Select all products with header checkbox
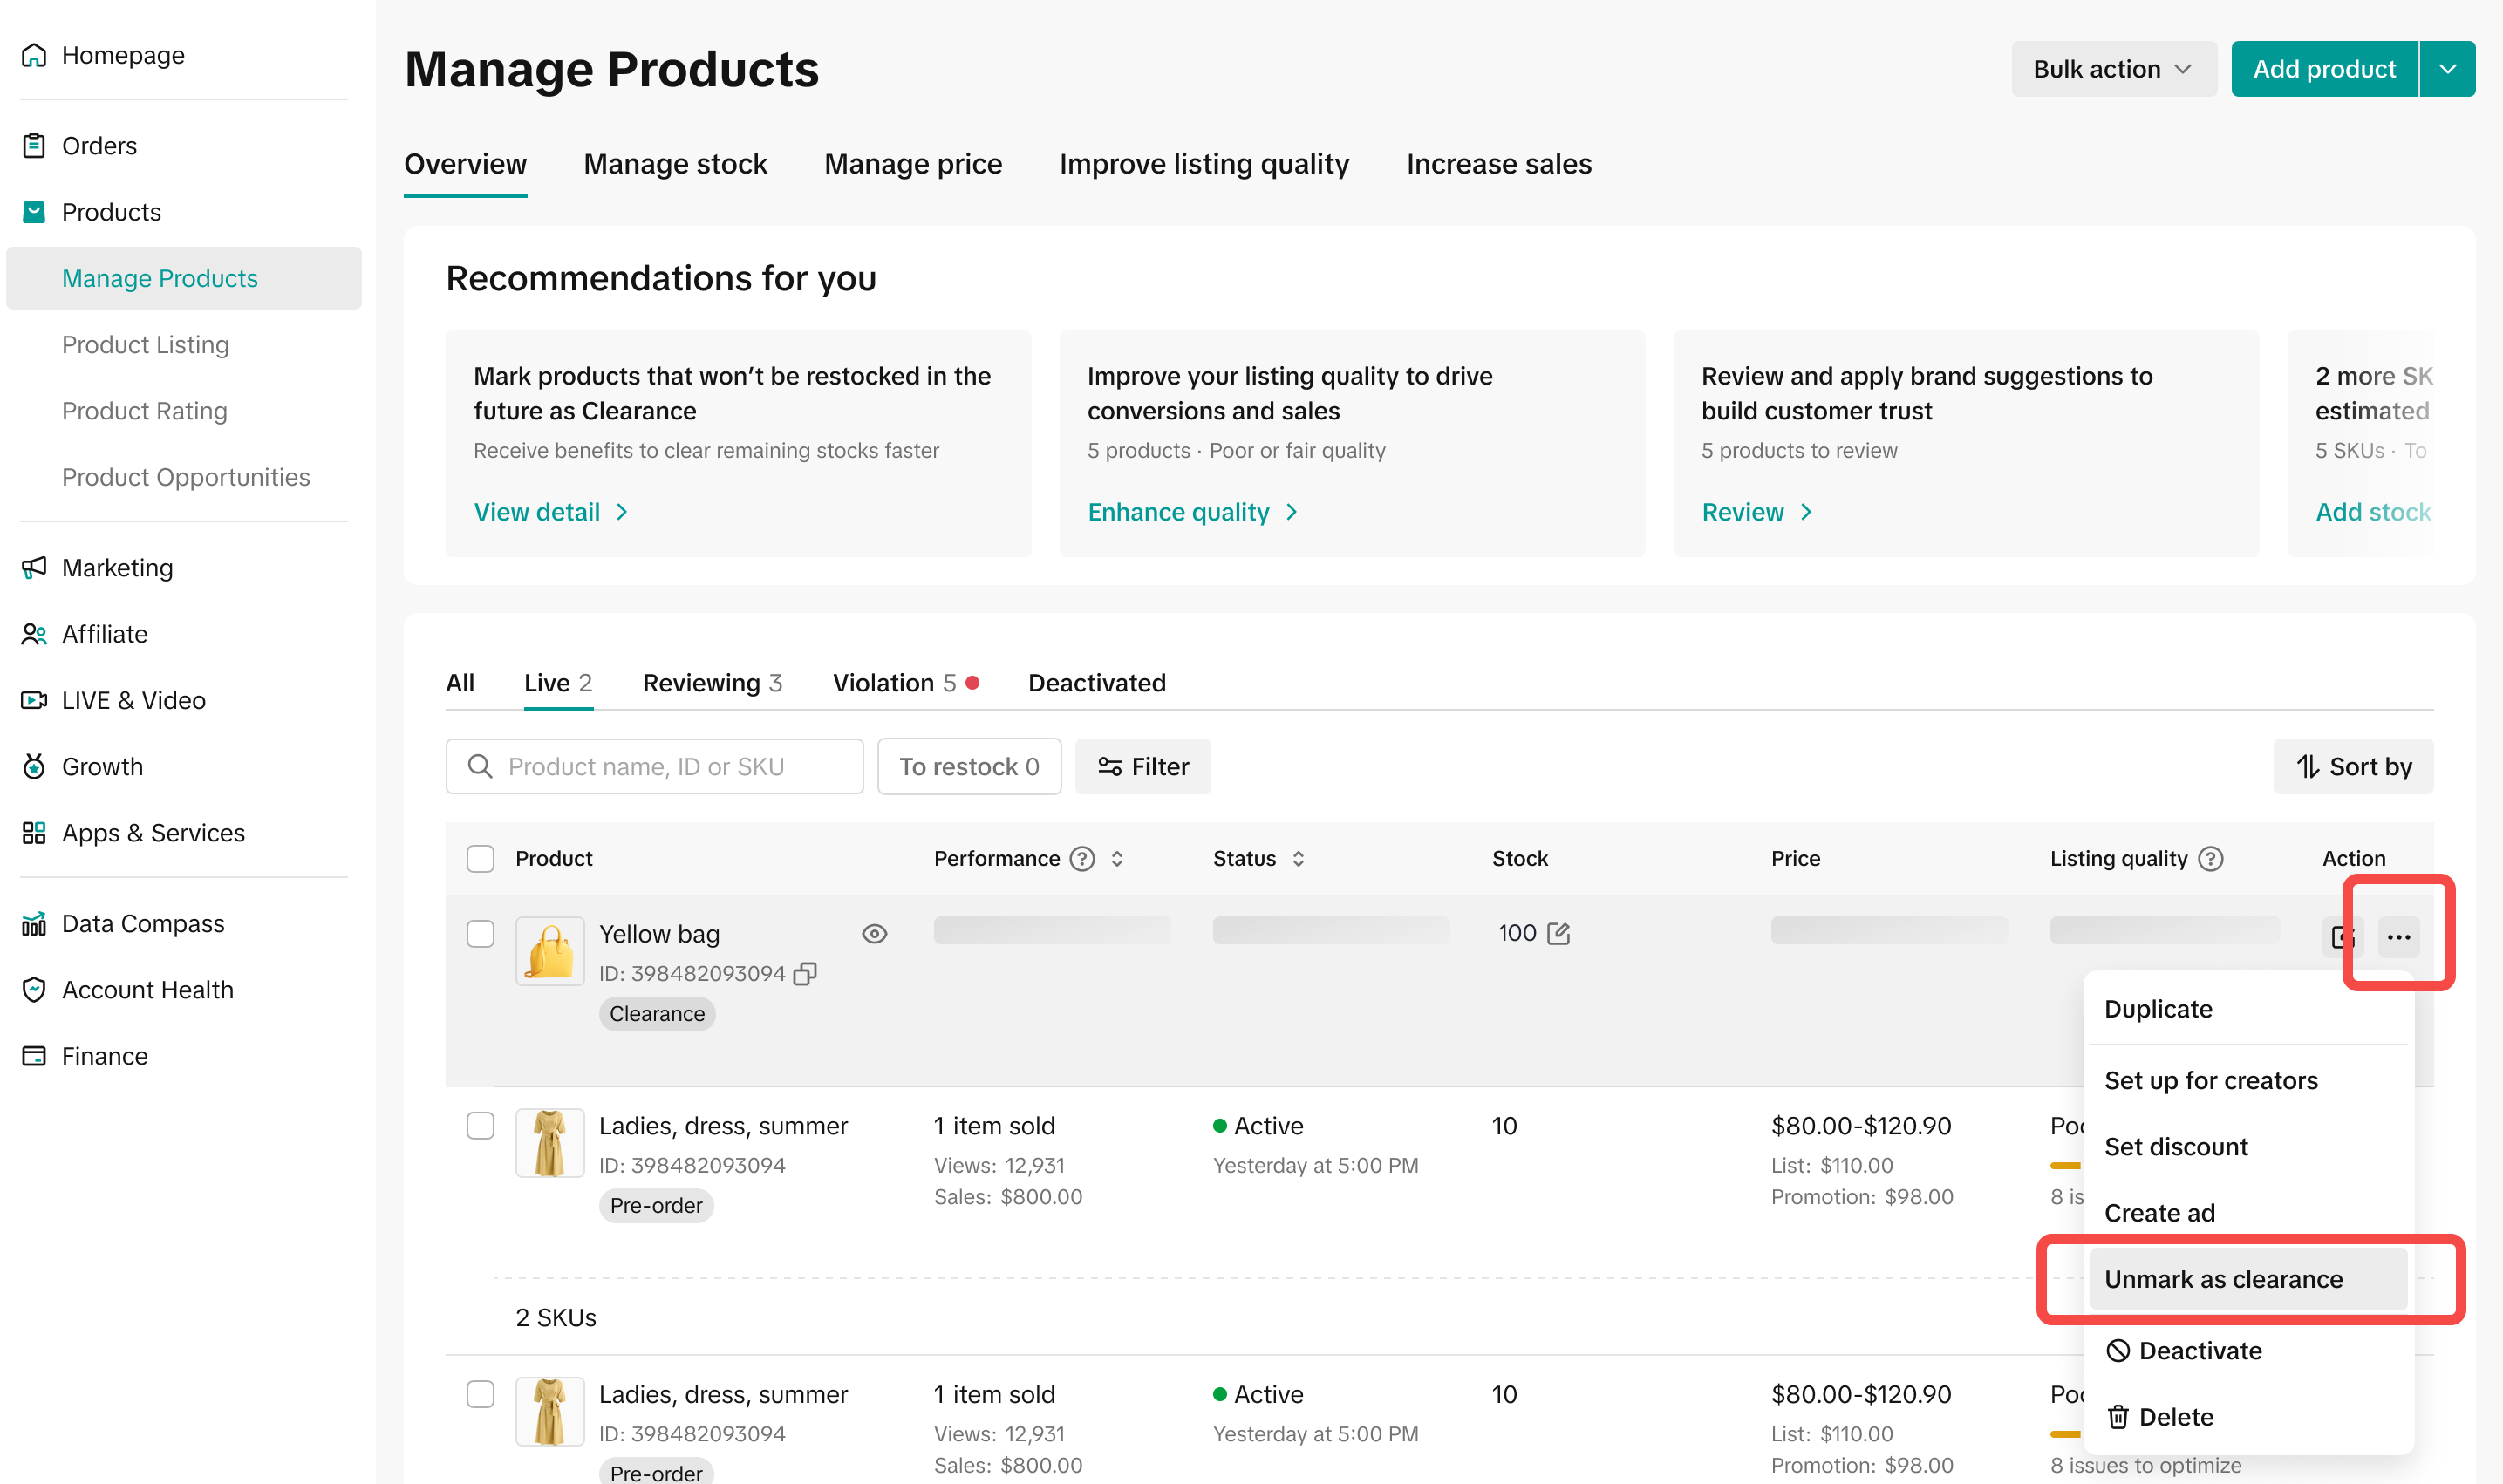Image resolution: width=2503 pixels, height=1484 pixels. (x=480, y=858)
